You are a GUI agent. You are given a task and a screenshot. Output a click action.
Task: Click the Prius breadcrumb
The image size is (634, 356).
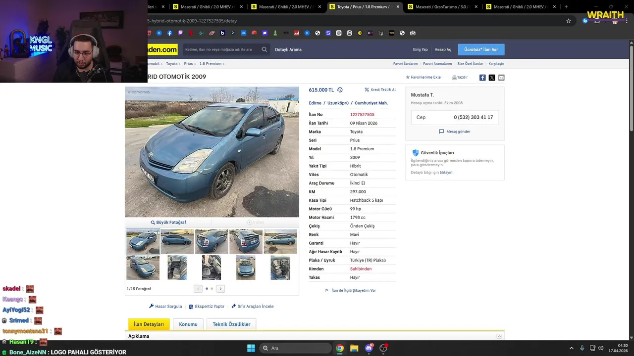(x=188, y=64)
